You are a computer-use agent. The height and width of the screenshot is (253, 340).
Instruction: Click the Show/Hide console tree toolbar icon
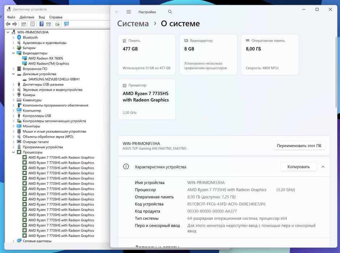[x=24, y=24]
